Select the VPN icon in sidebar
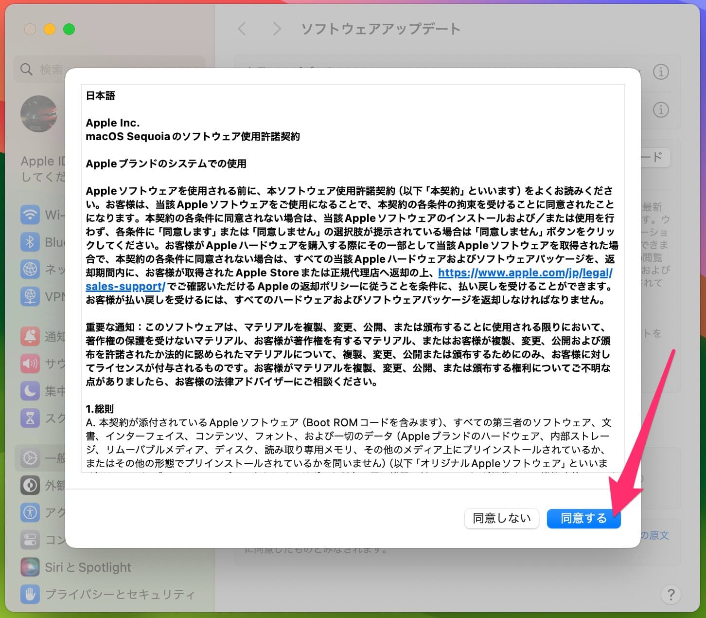The height and width of the screenshot is (618, 706). click(x=30, y=296)
